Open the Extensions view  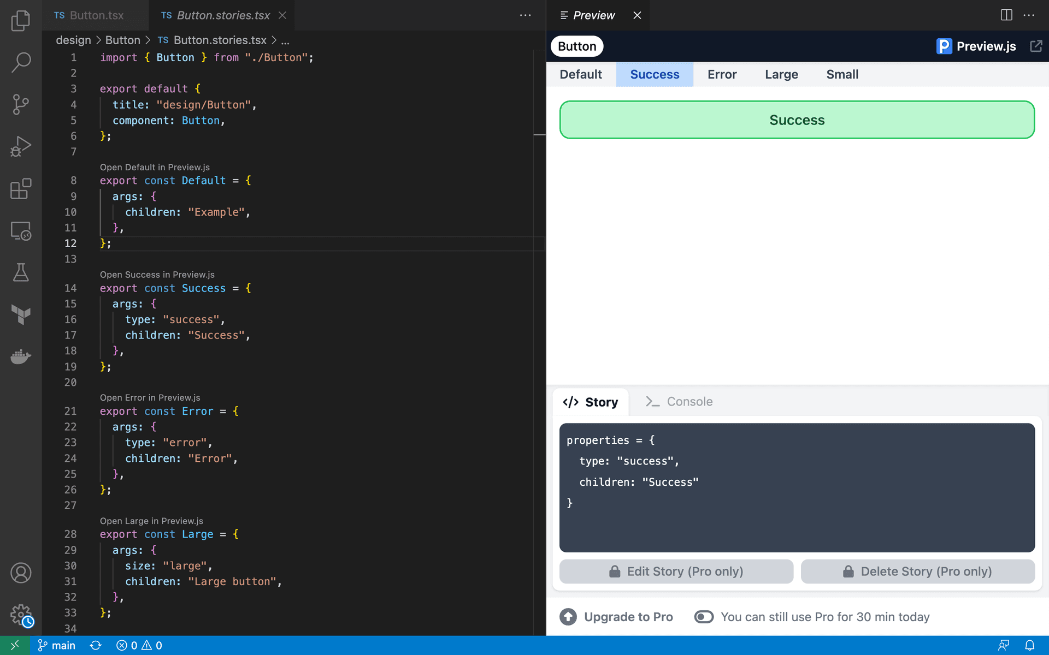[21, 188]
